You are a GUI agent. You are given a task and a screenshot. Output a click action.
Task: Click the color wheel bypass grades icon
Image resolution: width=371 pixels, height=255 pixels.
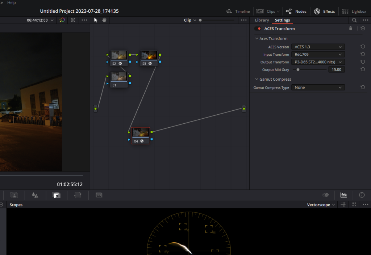pyautogui.click(x=62, y=20)
